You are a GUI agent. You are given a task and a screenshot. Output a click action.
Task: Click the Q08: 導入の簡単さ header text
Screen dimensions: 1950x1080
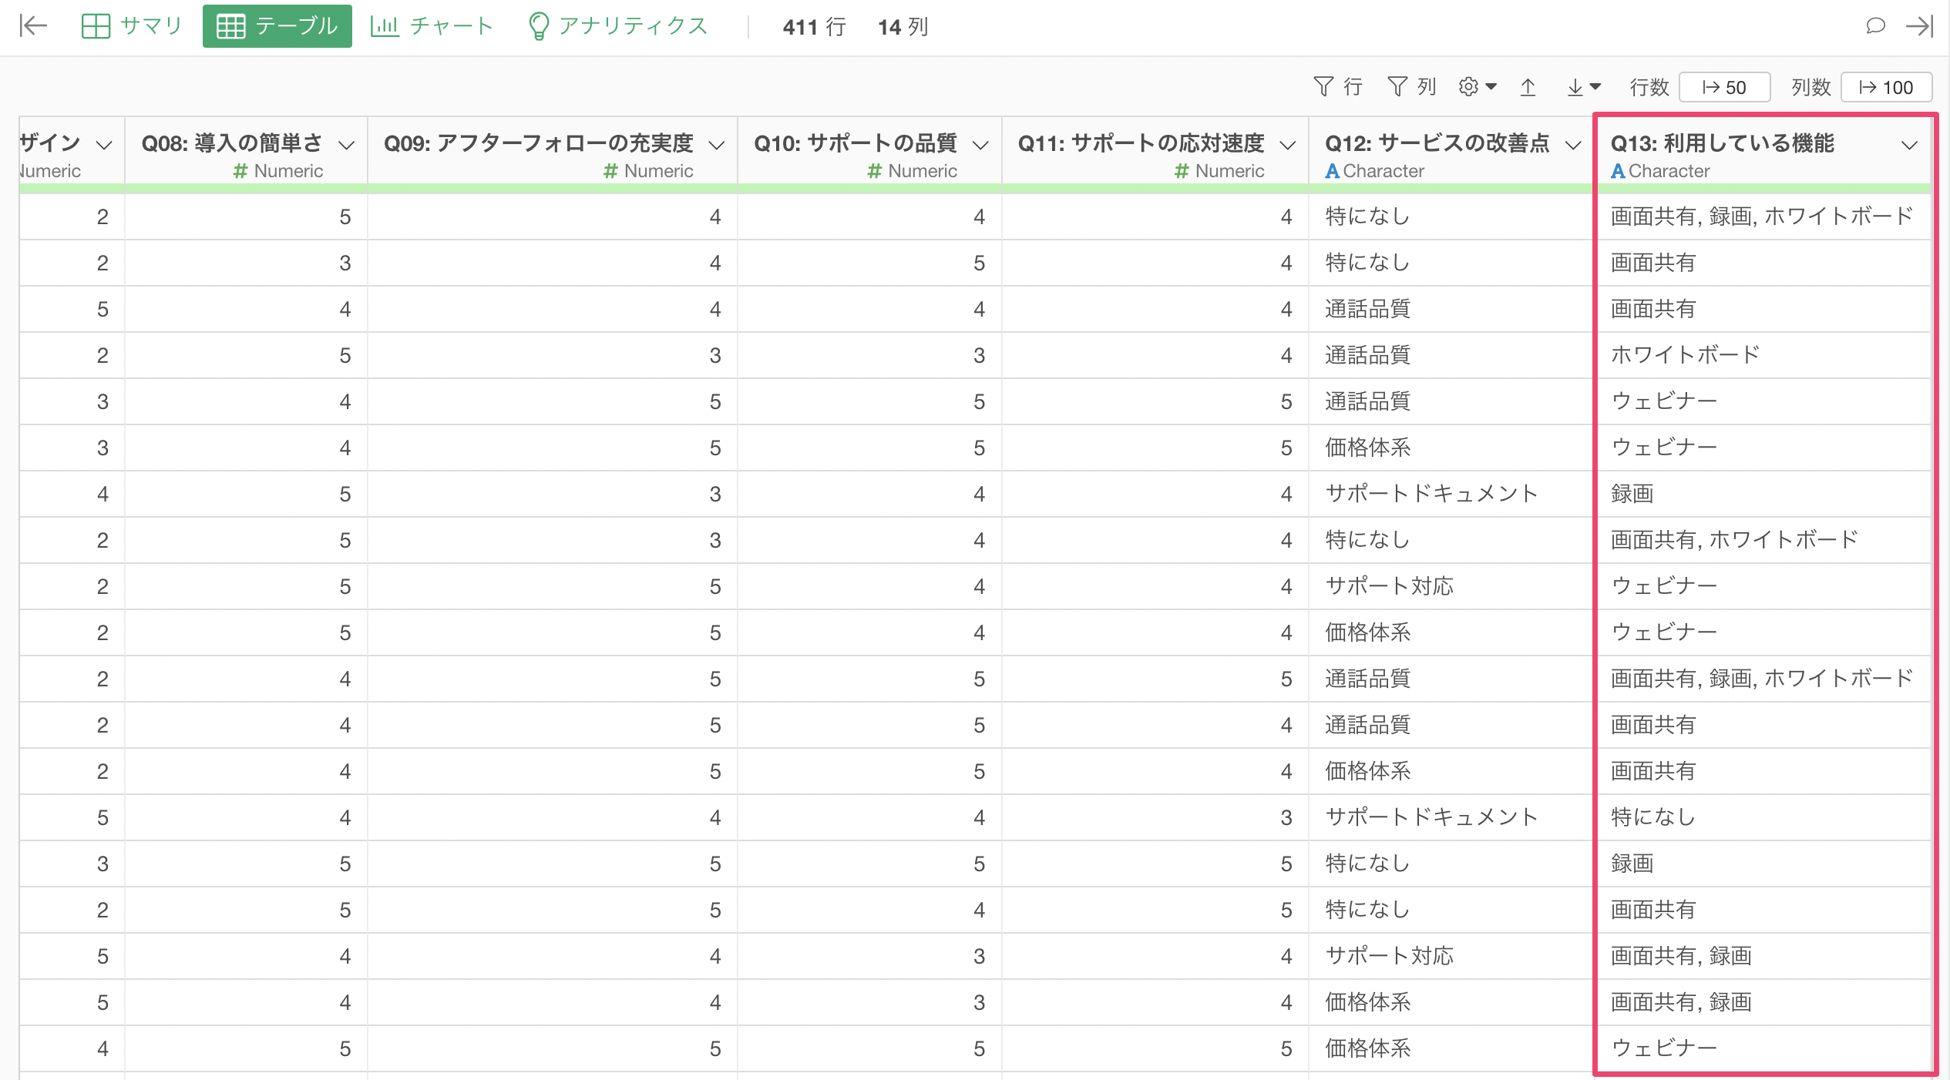pyautogui.click(x=232, y=143)
